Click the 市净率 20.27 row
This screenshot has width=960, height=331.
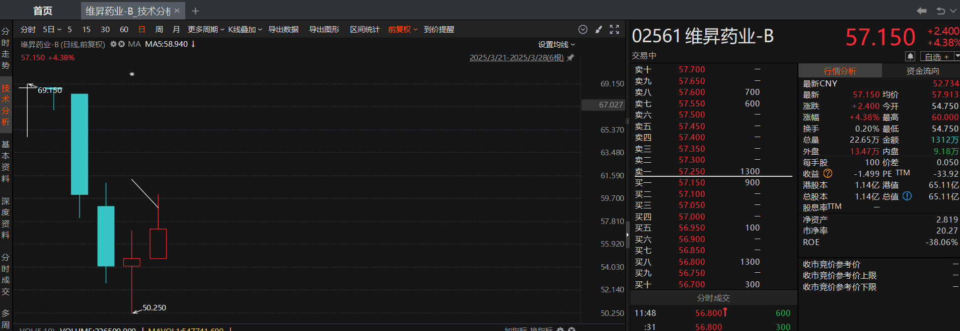coord(880,231)
